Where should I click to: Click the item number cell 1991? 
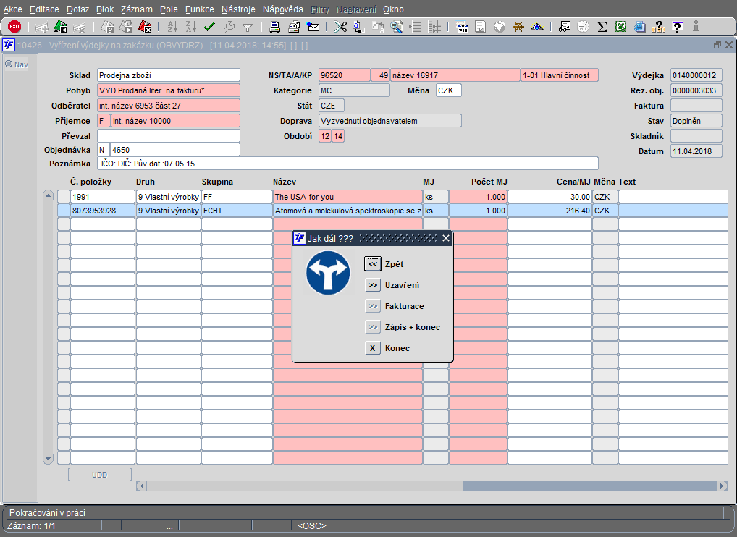pyautogui.click(x=103, y=197)
